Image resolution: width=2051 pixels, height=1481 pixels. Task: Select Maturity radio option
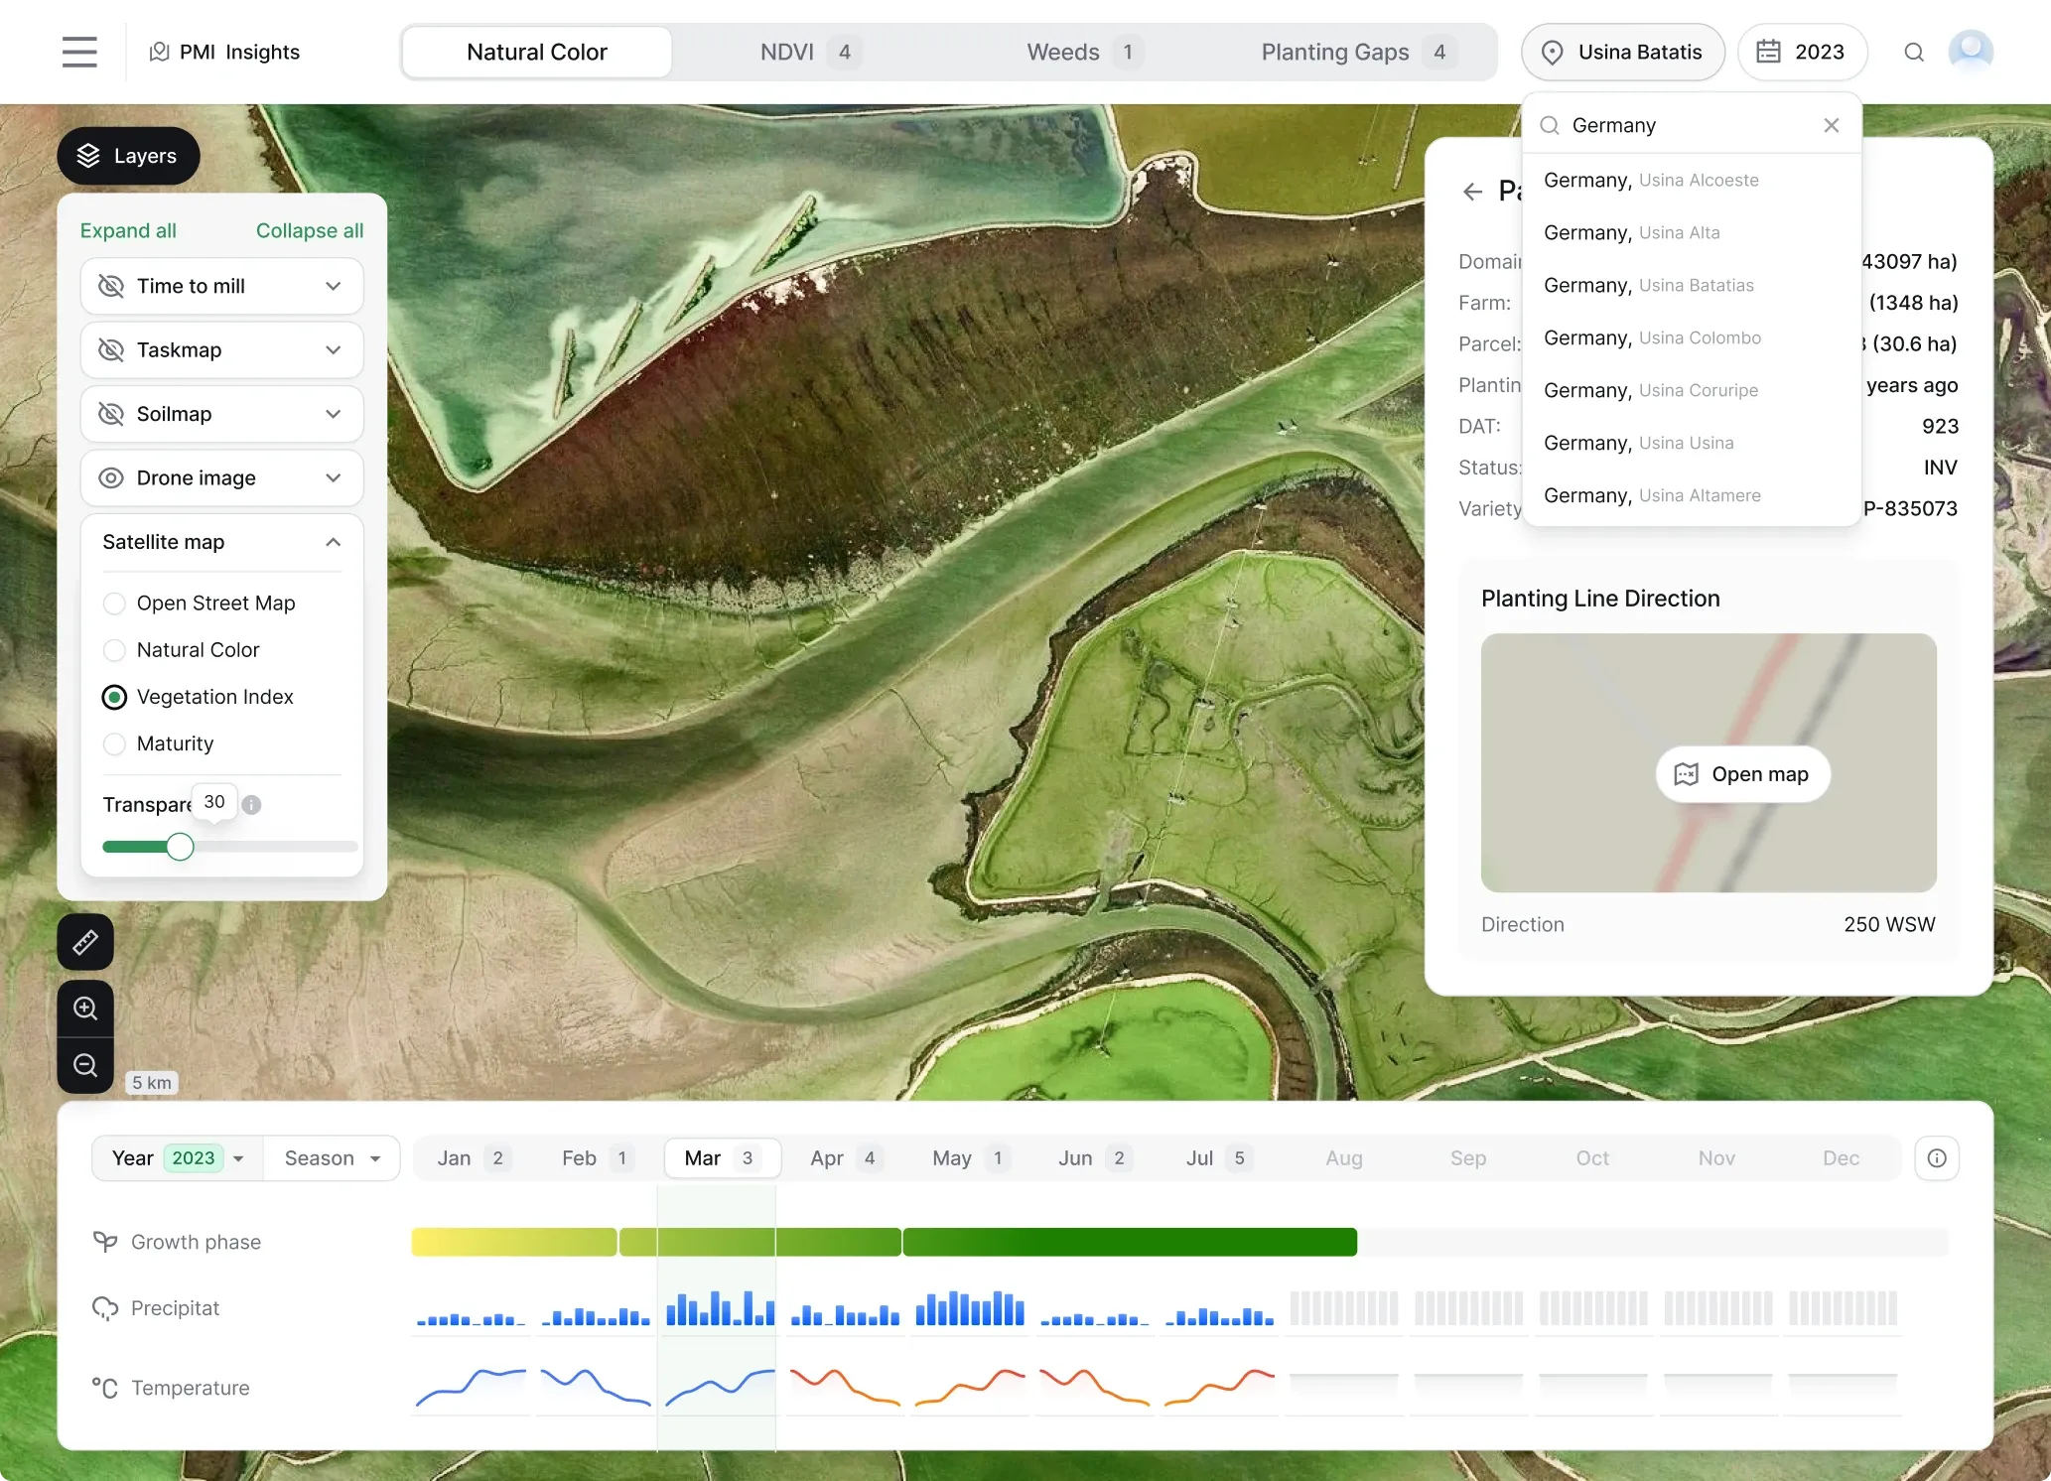click(114, 743)
